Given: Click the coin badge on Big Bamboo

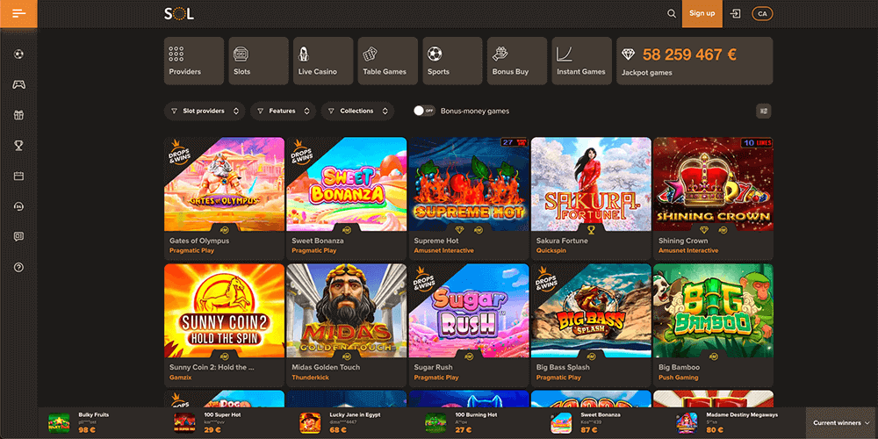Looking at the screenshot, I should tap(713, 356).
